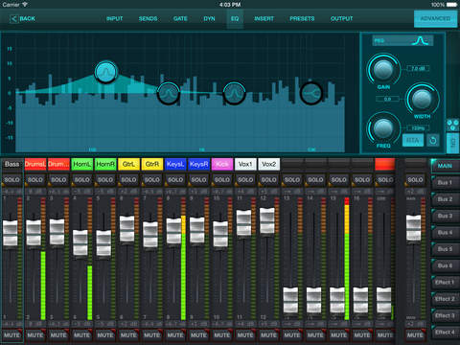
Task: Solo the DrumsL channel
Action: (x=35, y=180)
